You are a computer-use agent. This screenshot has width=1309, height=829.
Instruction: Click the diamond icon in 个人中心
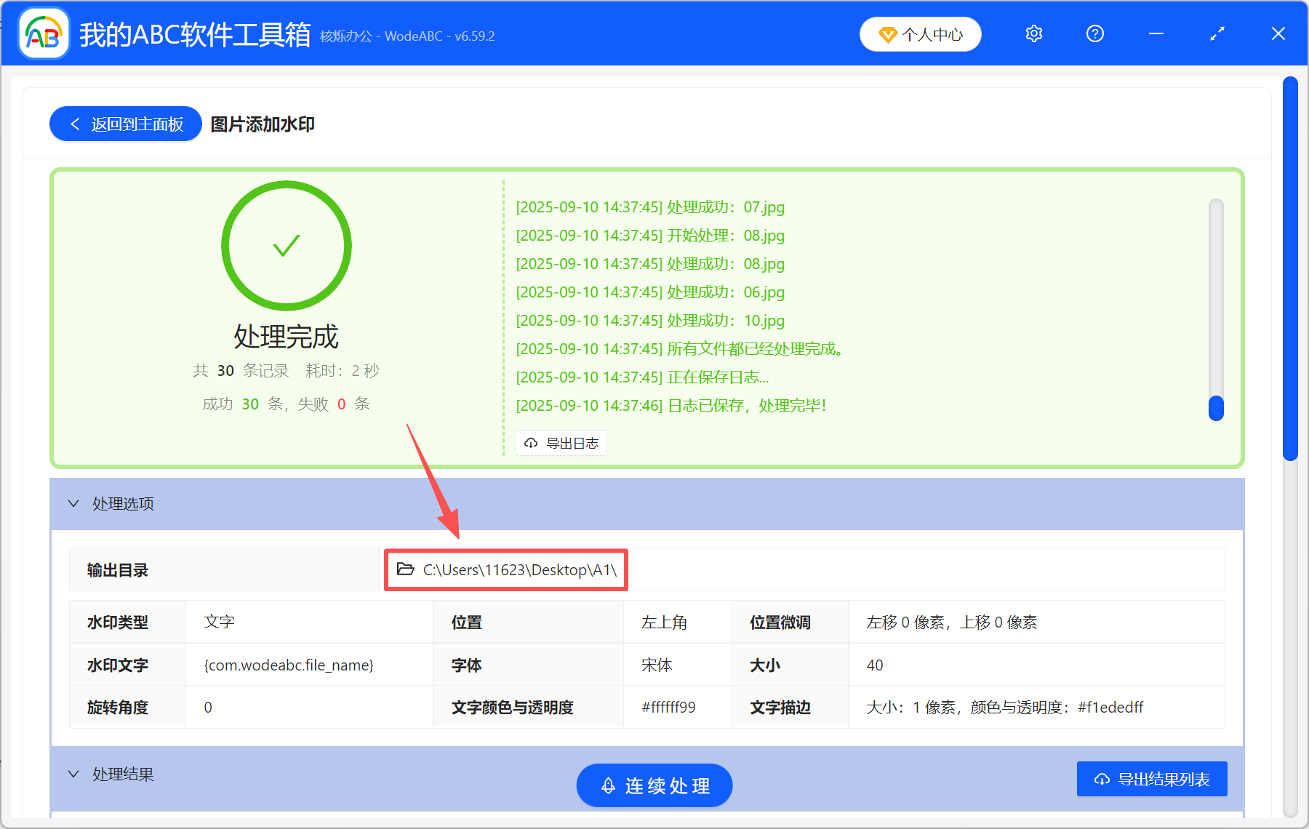click(x=887, y=34)
